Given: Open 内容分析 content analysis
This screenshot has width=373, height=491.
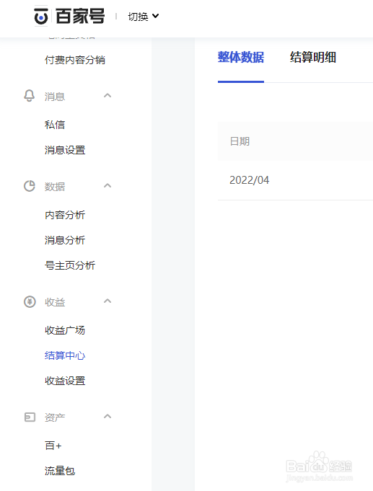Looking at the screenshot, I should (x=65, y=215).
